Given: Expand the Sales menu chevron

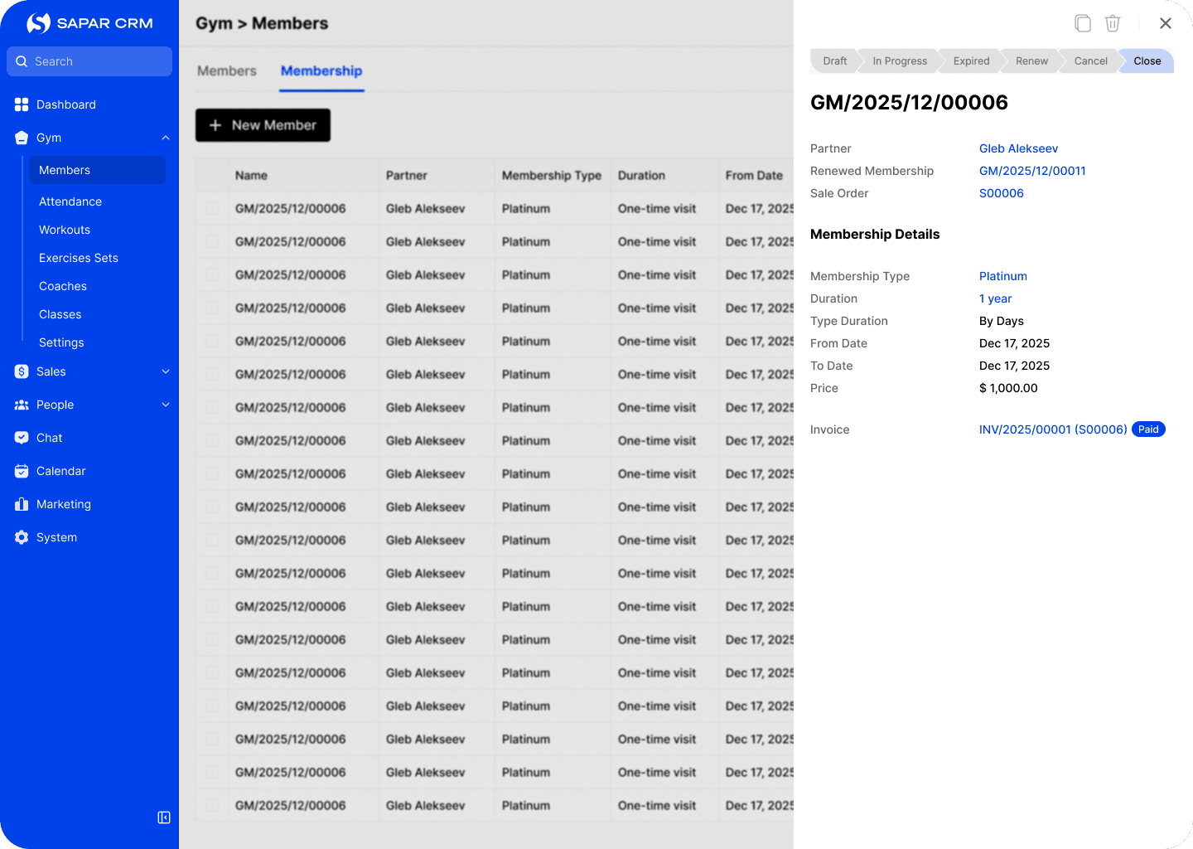Looking at the screenshot, I should pyautogui.click(x=166, y=371).
